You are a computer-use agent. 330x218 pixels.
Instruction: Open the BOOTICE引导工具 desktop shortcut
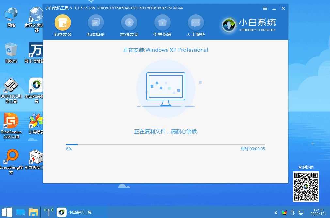[x=11, y=86]
